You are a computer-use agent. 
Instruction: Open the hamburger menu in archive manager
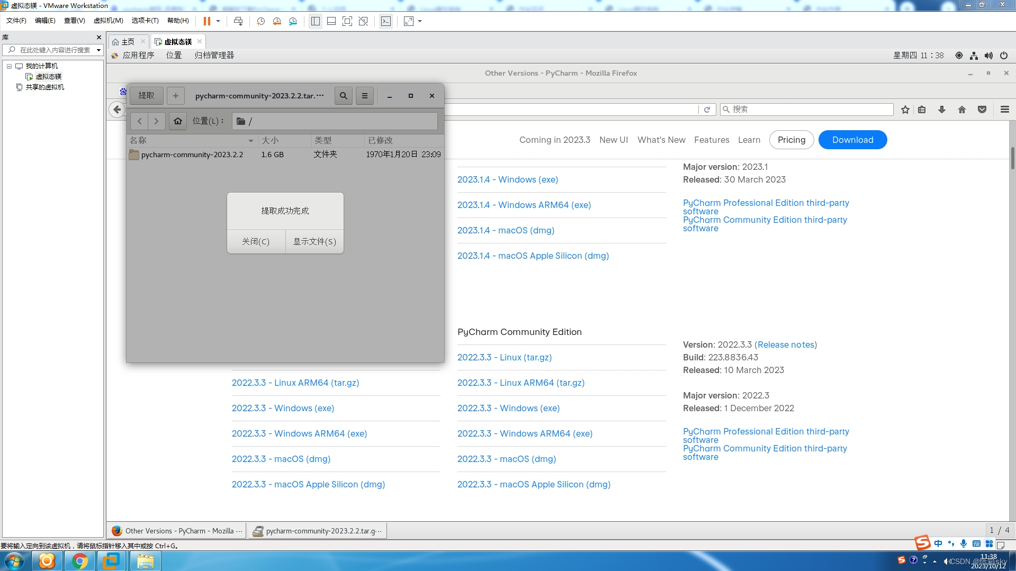[x=365, y=96]
